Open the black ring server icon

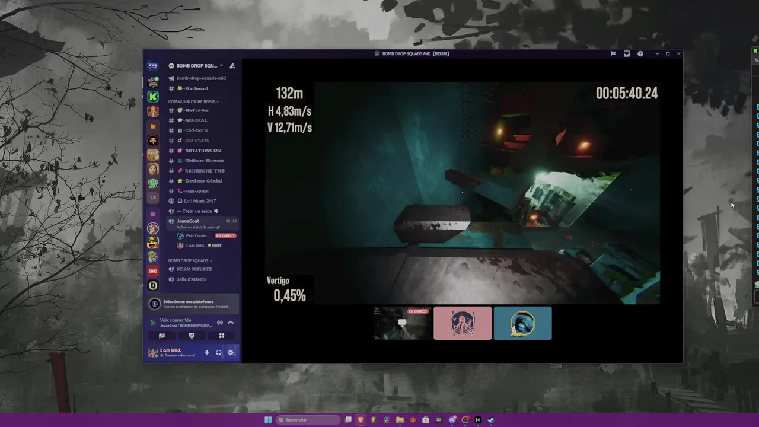point(153,285)
